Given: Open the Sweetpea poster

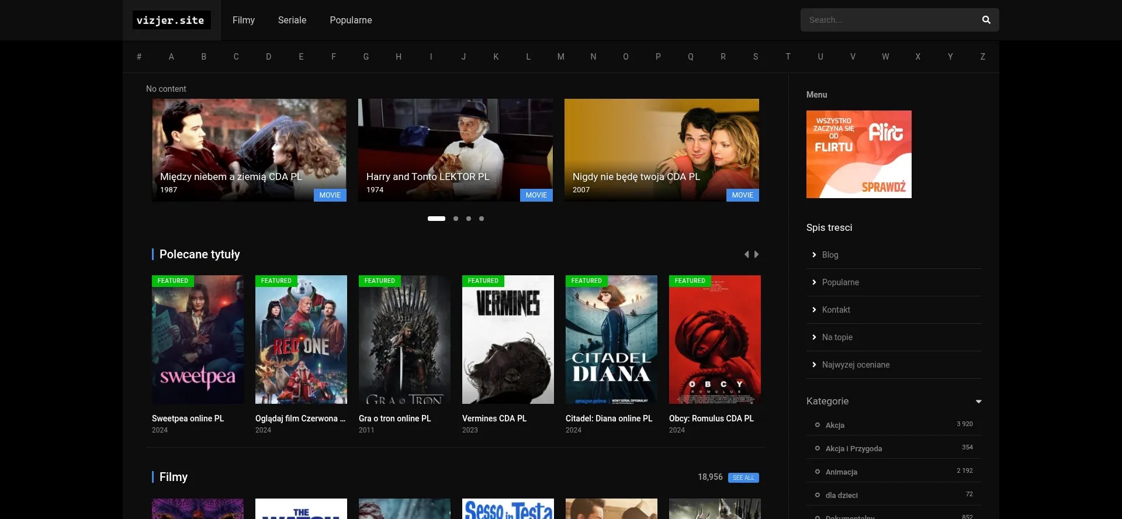Looking at the screenshot, I should tap(198, 340).
